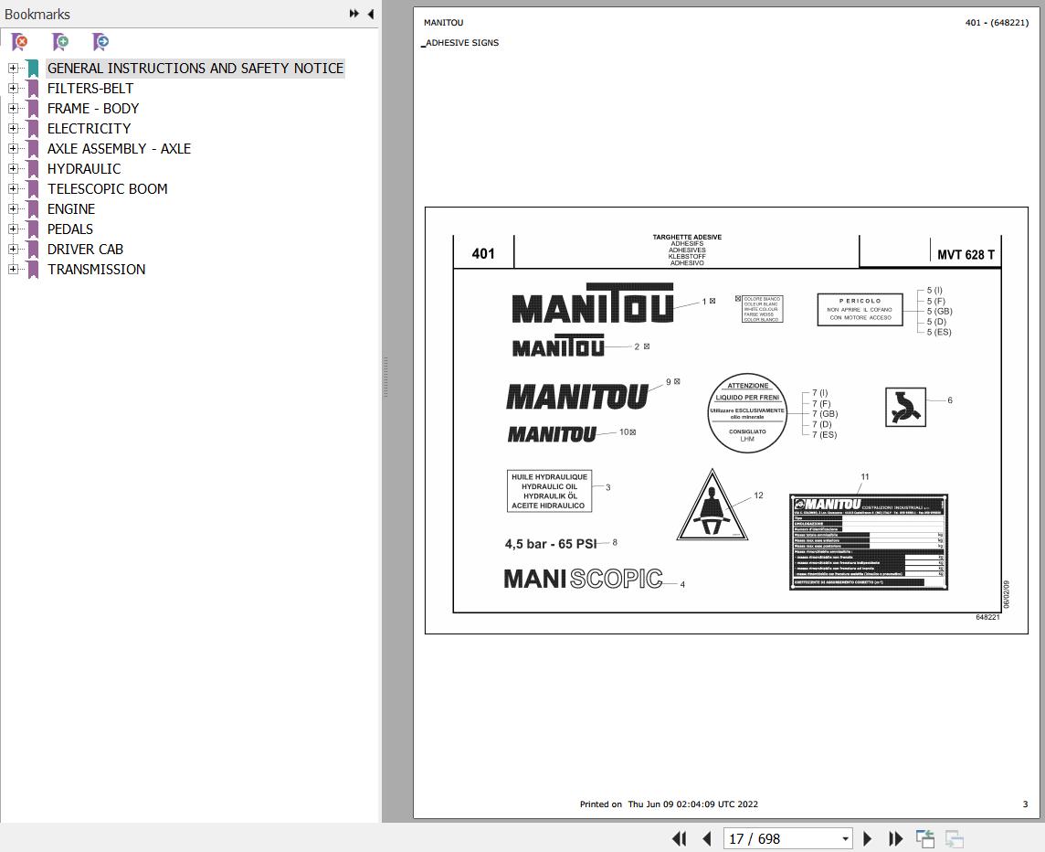The height and width of the screenshot is (852, 1045).
Task: Click the Manitou identification plate item 11
Action: click(869, 542)
